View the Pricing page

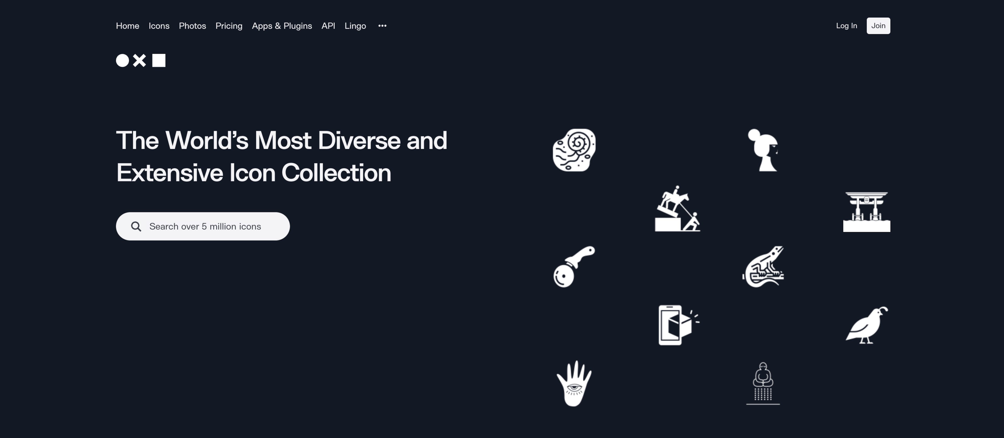point(229,26)
